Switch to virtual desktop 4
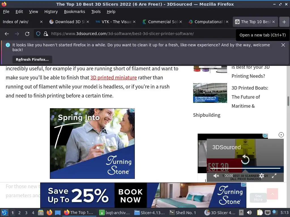290x217 pixels. click(x=33, y=213)
